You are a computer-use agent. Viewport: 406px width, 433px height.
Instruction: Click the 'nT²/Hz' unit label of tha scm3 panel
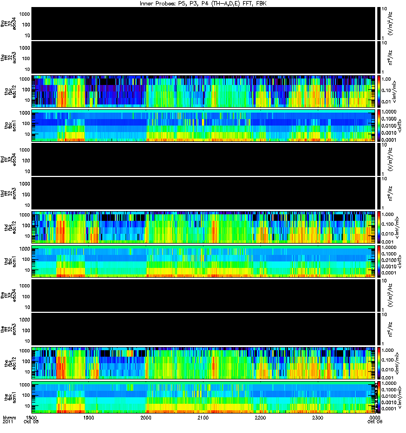[390, 58]
